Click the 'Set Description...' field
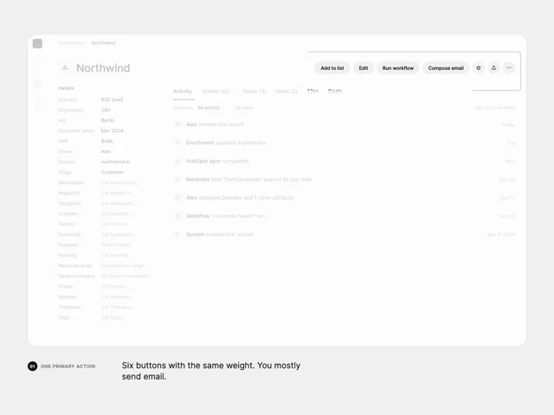The width and height of the screenshot is (554, 415). click(119, 182)
